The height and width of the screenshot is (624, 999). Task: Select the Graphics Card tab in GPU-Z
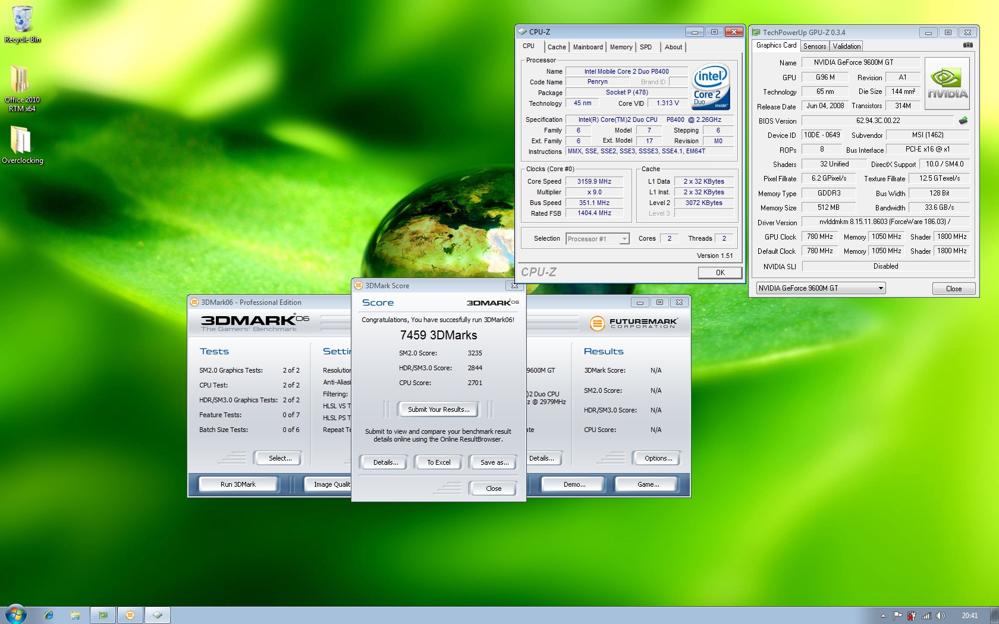pos(776,45)
